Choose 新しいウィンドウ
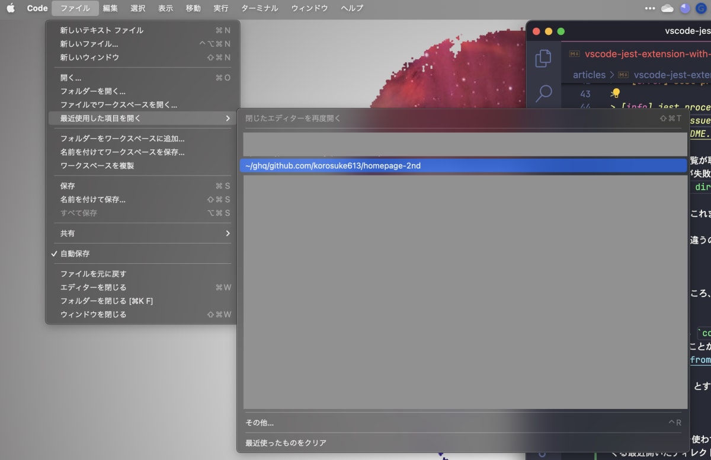The height and width of the screenshot is (460, 711). 142,57
